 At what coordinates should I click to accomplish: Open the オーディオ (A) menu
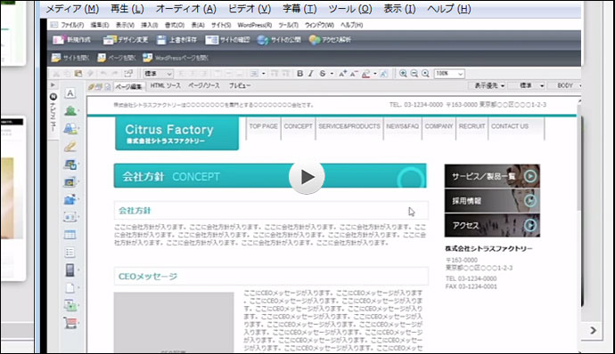click(186, 9)
